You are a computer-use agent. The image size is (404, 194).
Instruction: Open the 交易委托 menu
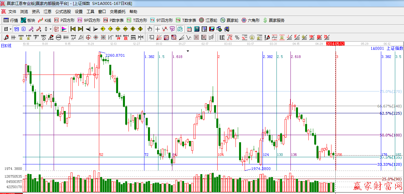117,12
